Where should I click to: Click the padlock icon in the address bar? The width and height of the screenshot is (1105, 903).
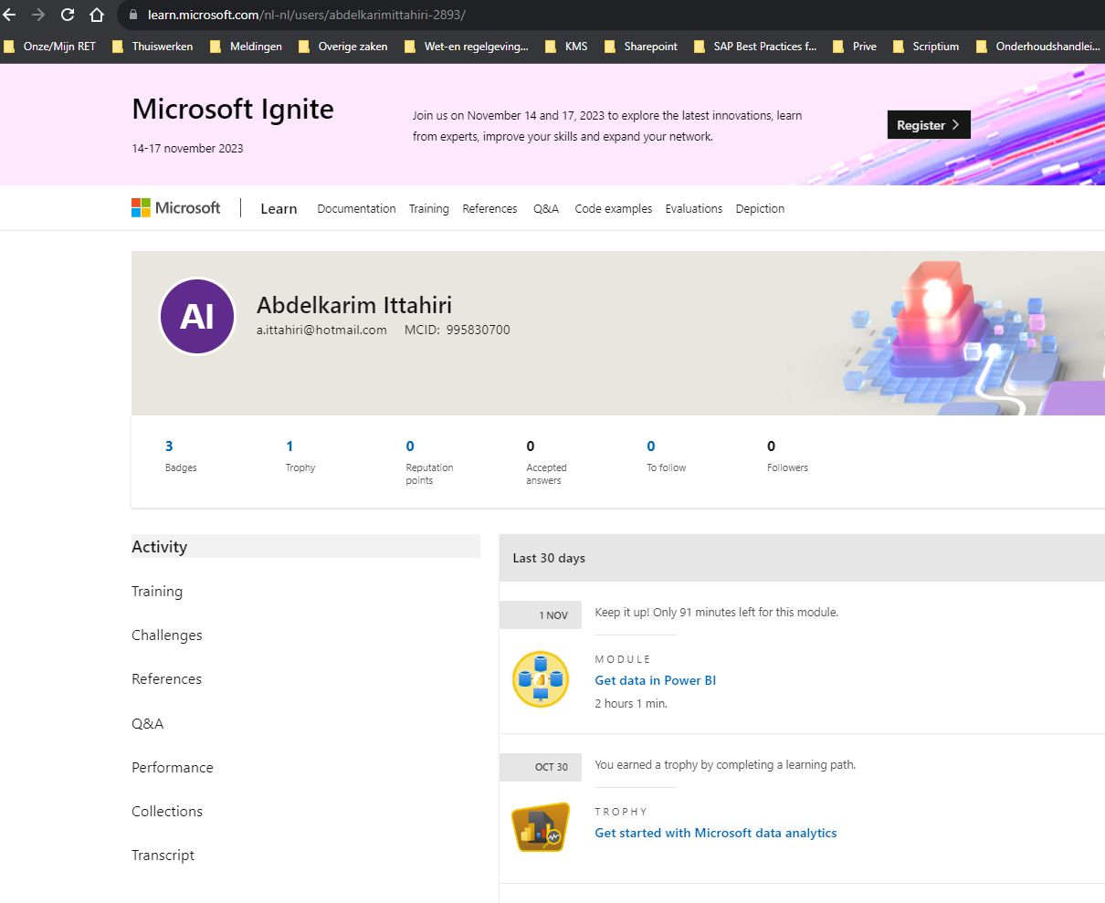coord(133,16)
